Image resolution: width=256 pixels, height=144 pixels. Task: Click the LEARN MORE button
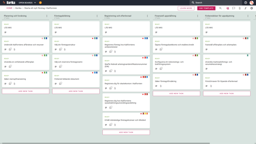point(186,8)
